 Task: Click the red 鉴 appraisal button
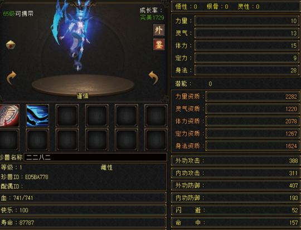pos(159,44)
